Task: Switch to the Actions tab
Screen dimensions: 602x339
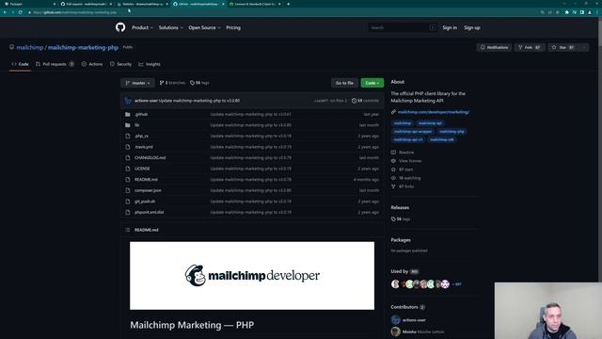Action: pyautogui.click(x=92, y=64)
